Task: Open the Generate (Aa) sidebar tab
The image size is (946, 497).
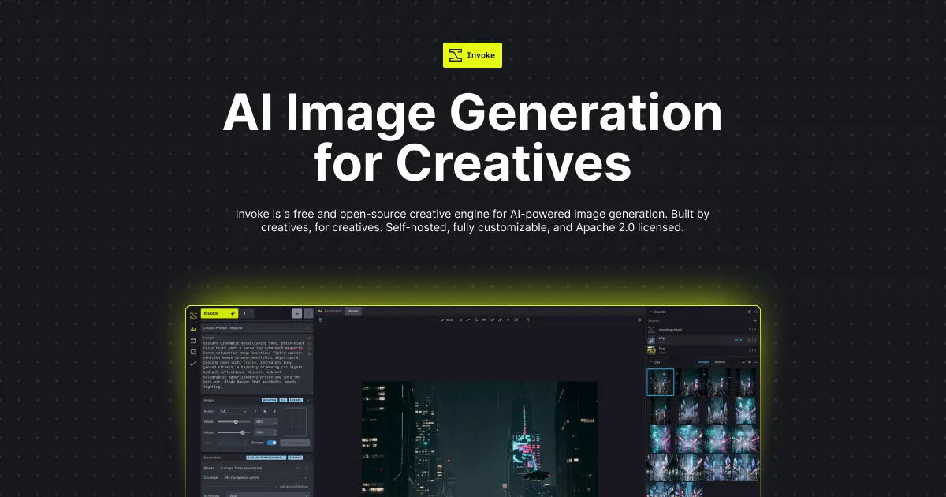Action: tap(193, 330)
